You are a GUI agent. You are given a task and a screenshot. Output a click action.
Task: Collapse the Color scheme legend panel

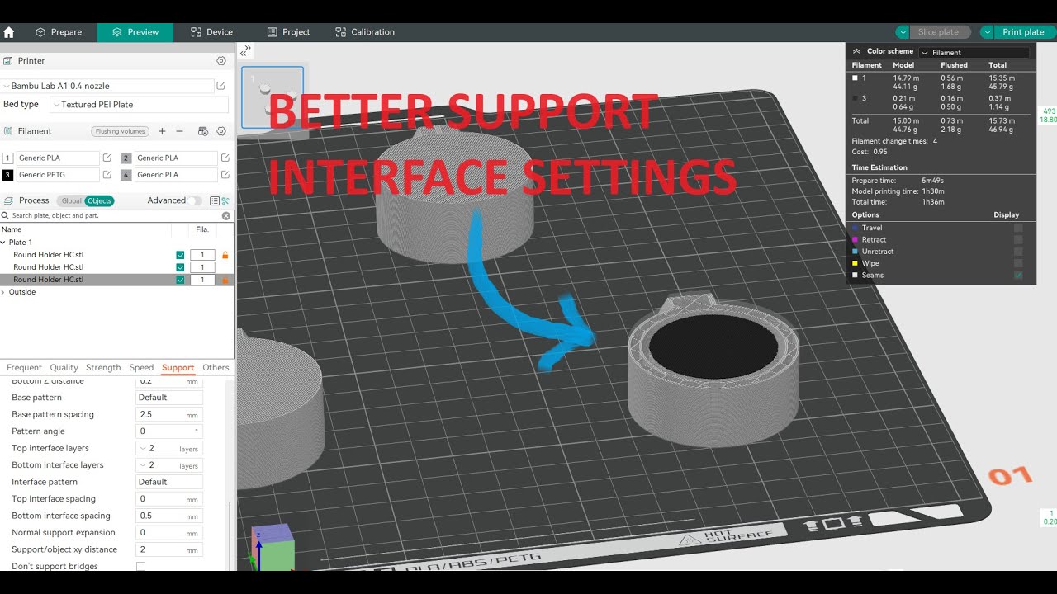pyautogui.click(x=857, y=51)
